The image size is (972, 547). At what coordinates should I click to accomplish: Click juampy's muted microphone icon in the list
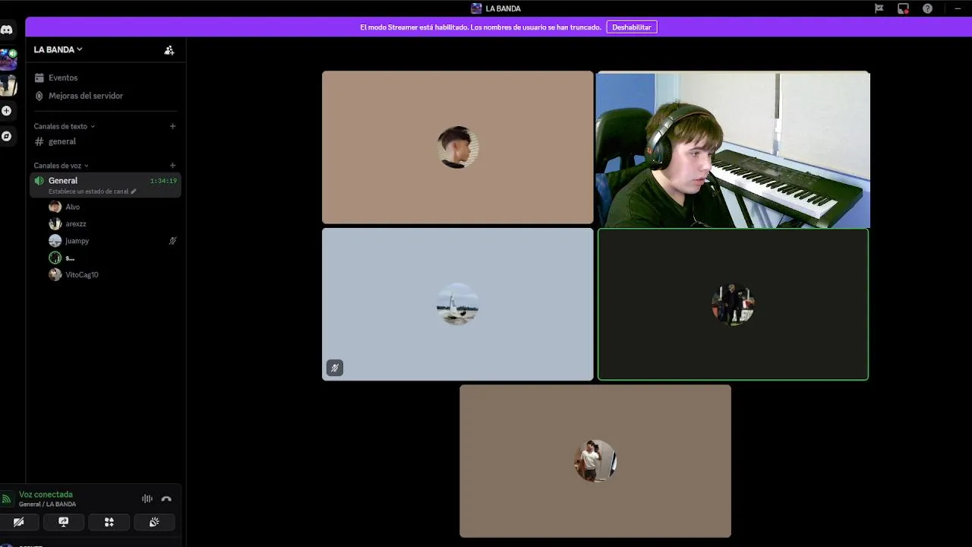[172, 241]
